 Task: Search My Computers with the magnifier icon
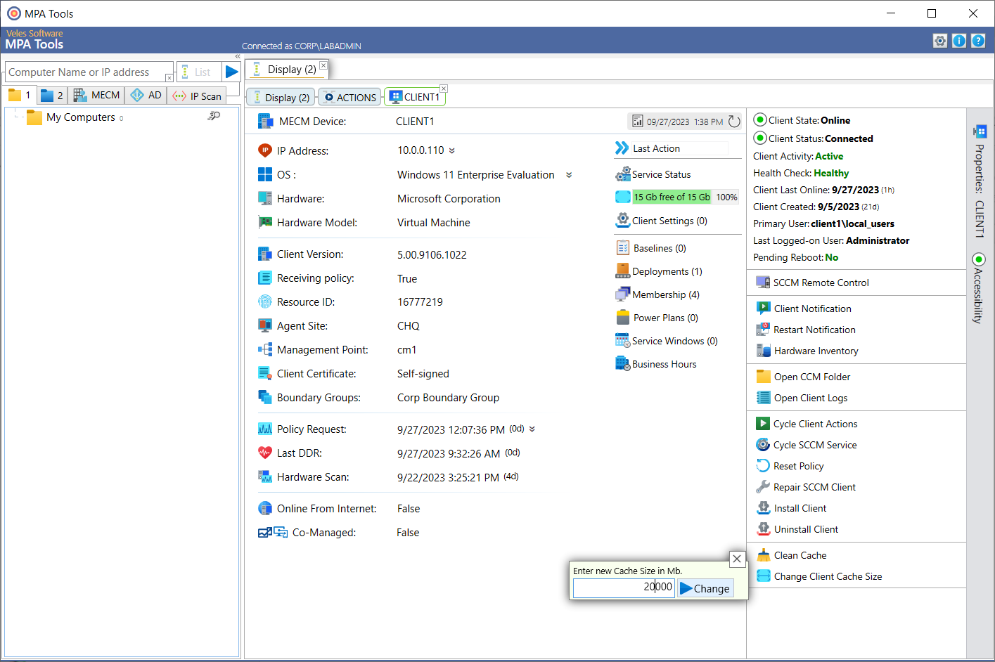214,116
